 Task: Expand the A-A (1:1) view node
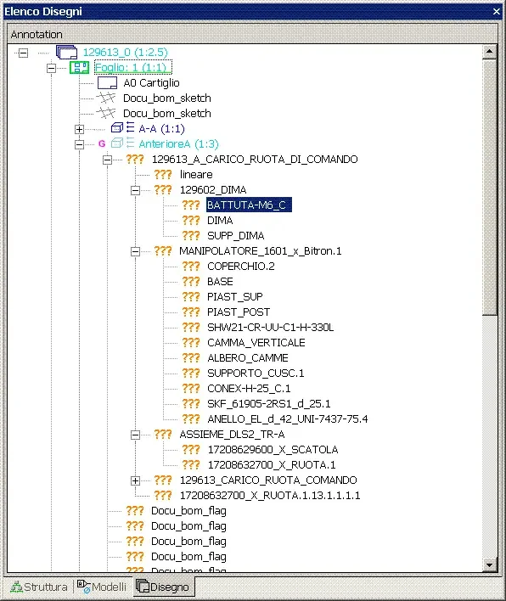coord(79,129)
